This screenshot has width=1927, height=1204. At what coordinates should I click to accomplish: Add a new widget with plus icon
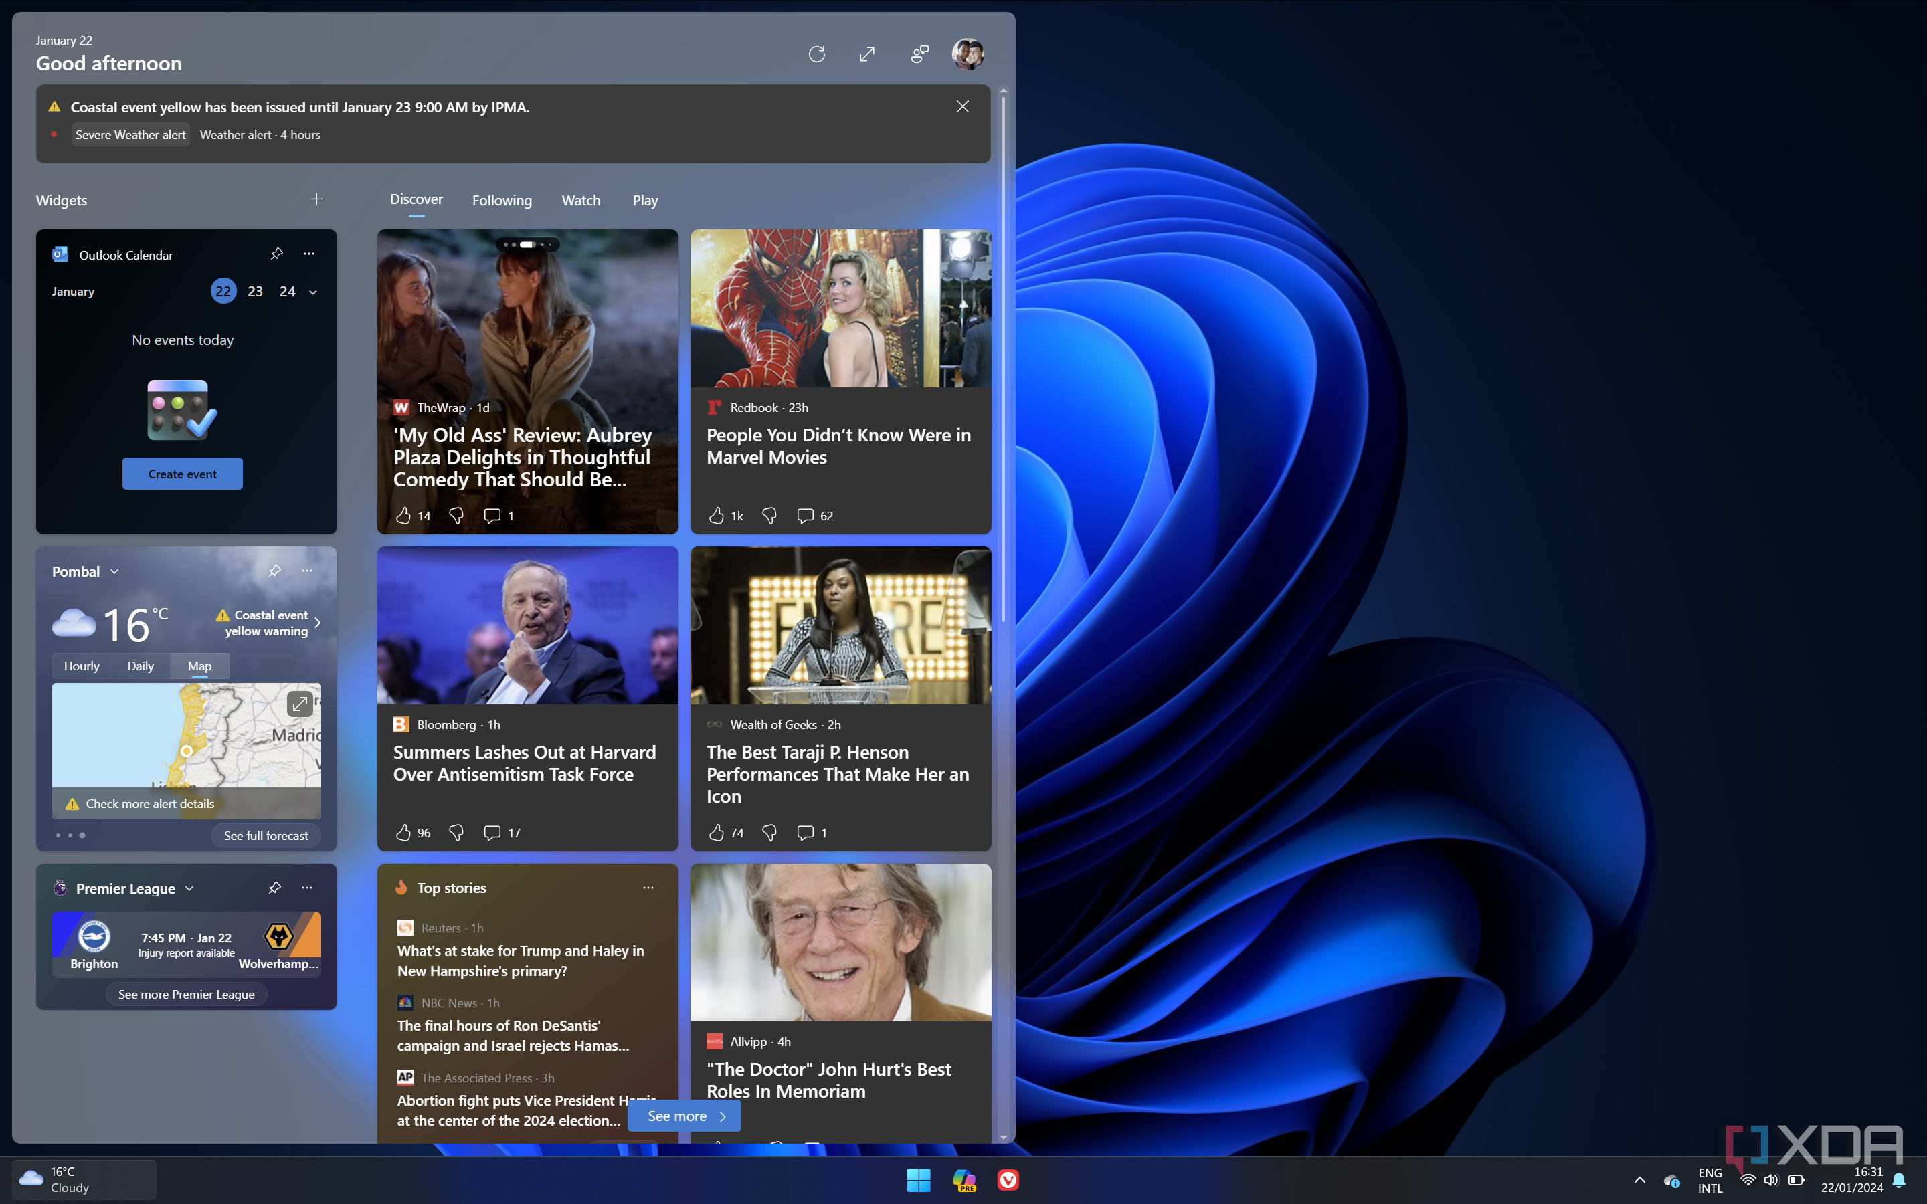[x=316, y=199]
